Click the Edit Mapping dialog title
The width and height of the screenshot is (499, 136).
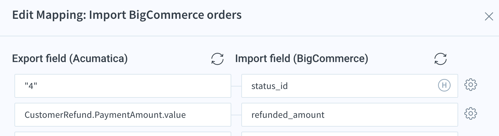pyautogui.click(x=127, y=15)
